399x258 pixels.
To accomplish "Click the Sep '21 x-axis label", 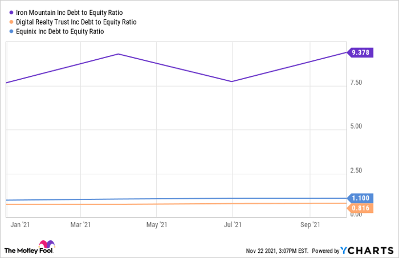I will [311, 224].
